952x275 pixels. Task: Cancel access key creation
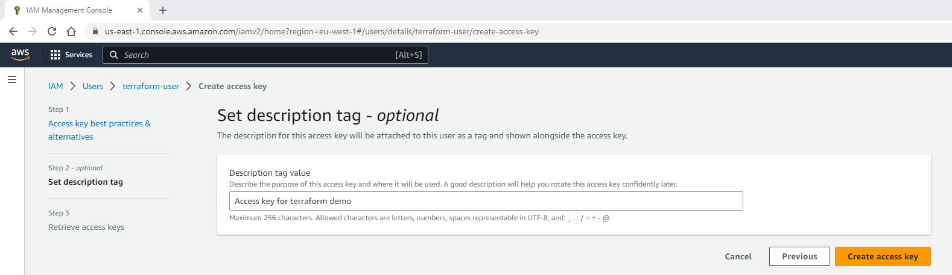click(x=738, y=256)
